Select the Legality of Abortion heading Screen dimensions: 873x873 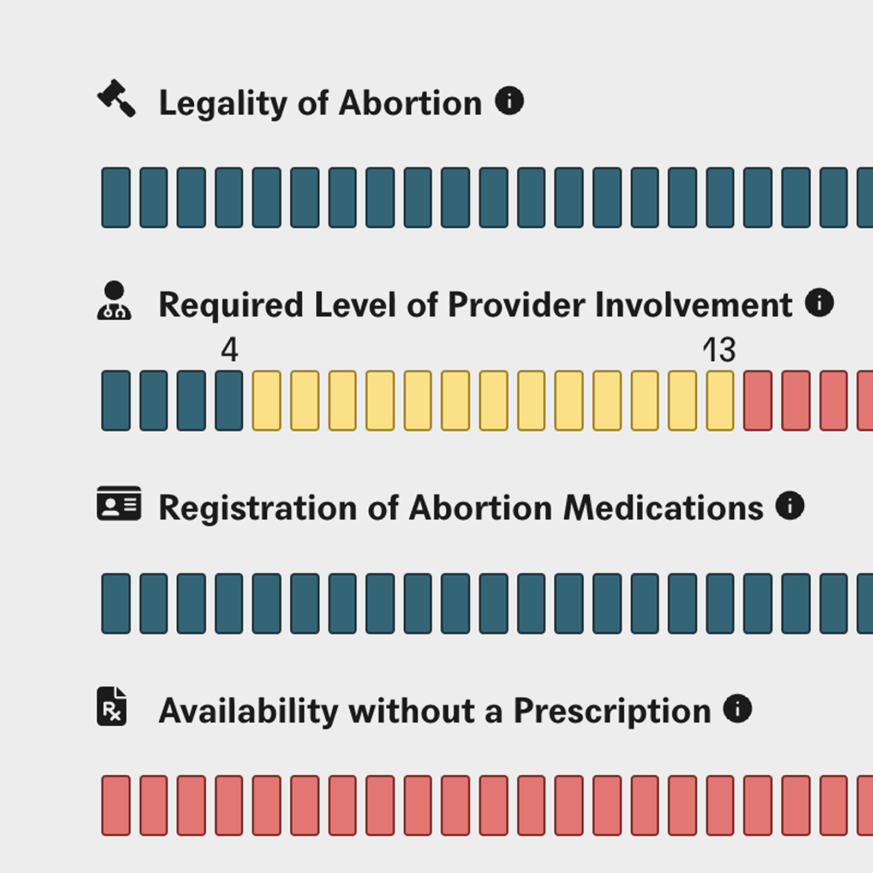[x=320, y=104]
